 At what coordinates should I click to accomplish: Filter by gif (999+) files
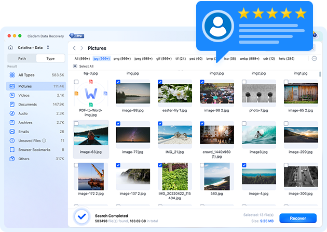click(x=164, y=59)
